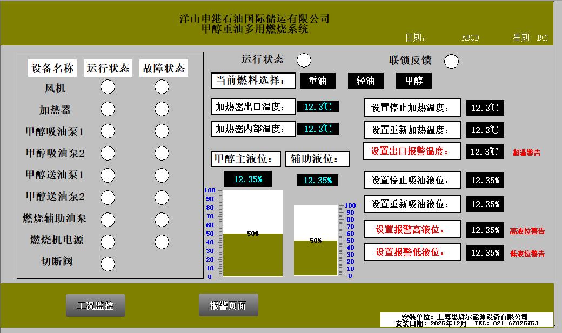Image resolution: width=562 pixels, height=333 pixels.
Task: Click the 设置报警高液位 value field
Action: pyautogui.click(x=485, y=230)
